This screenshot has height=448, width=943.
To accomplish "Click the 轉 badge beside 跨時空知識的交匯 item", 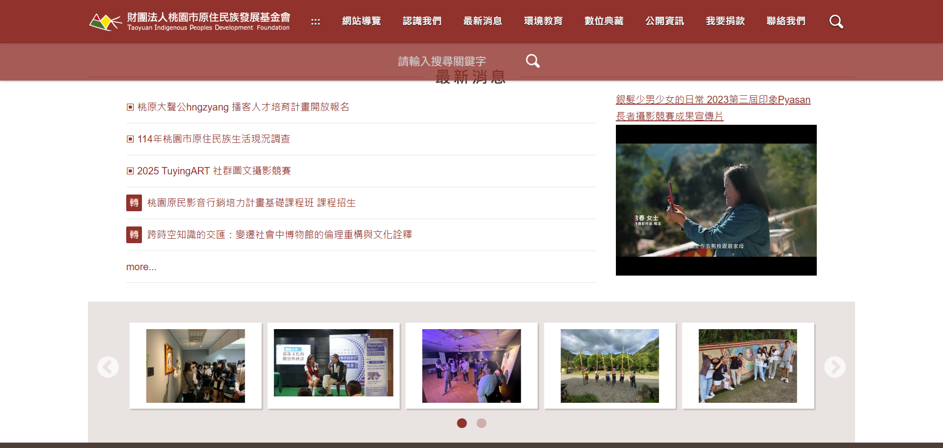I will (x=134, y=235).
